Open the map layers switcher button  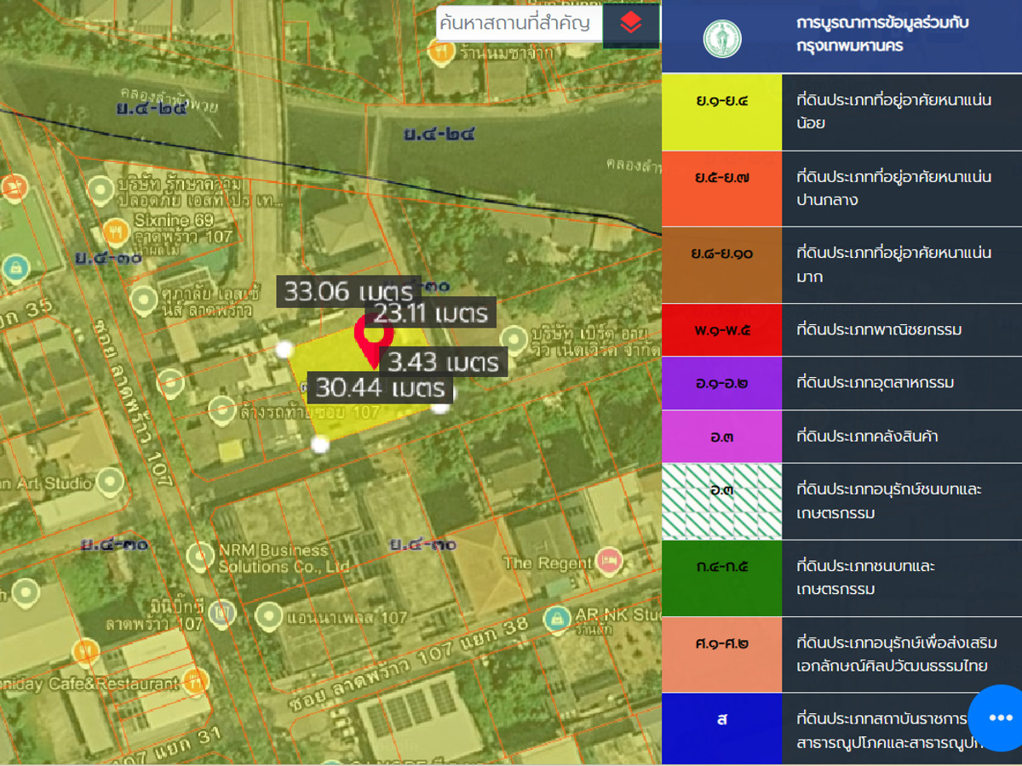631,23
